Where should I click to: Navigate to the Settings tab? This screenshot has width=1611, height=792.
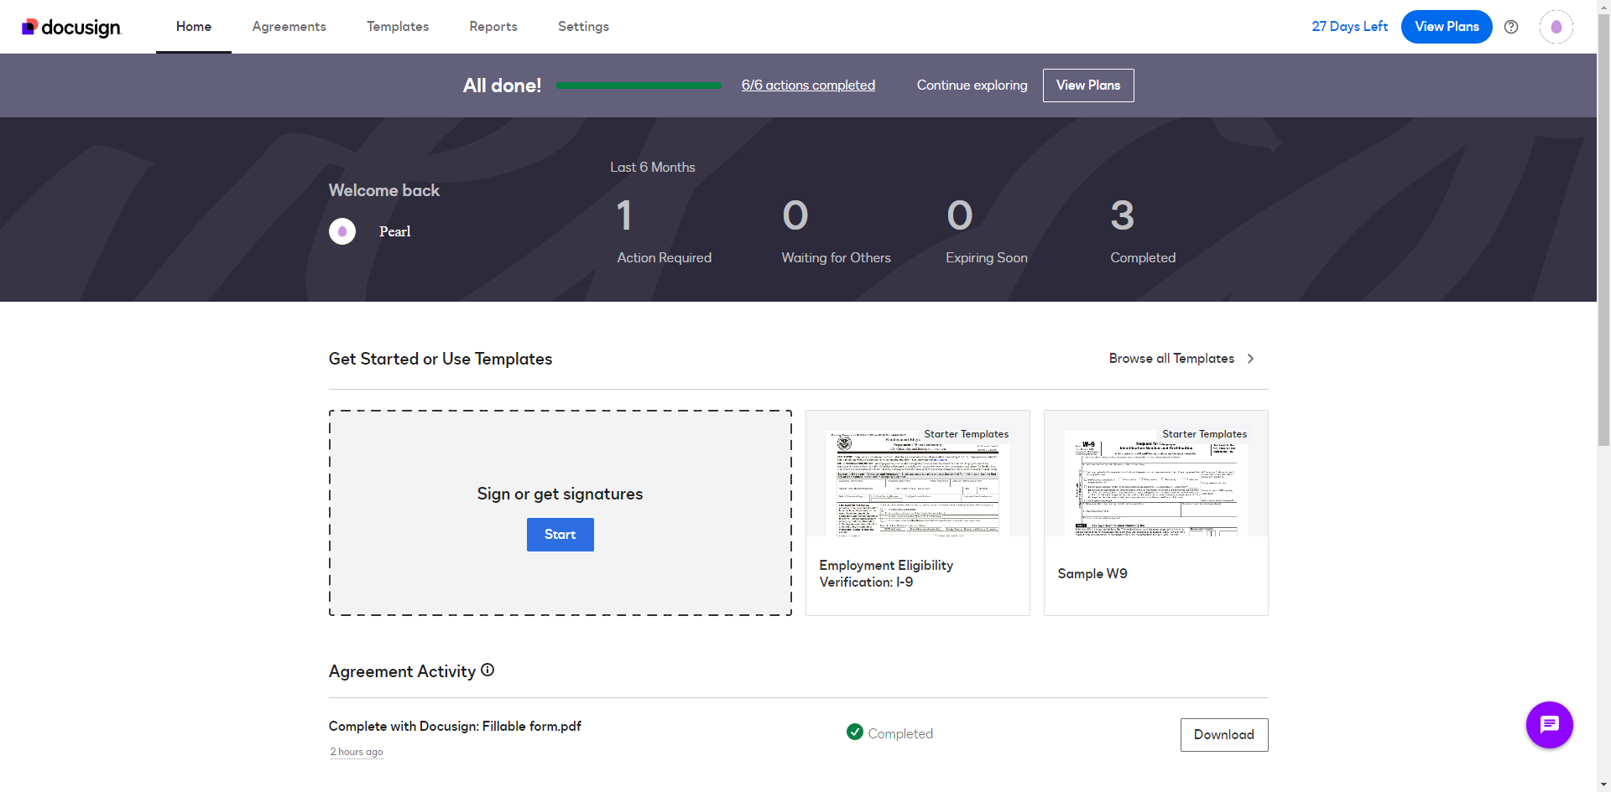click(x=584, y=27)
